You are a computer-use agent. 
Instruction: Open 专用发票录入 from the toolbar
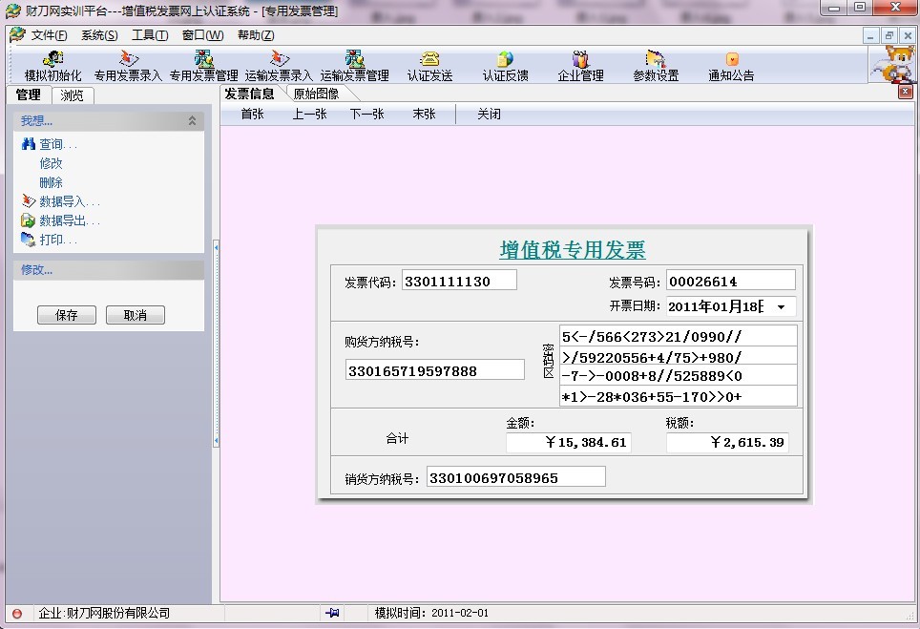point(128,60)
